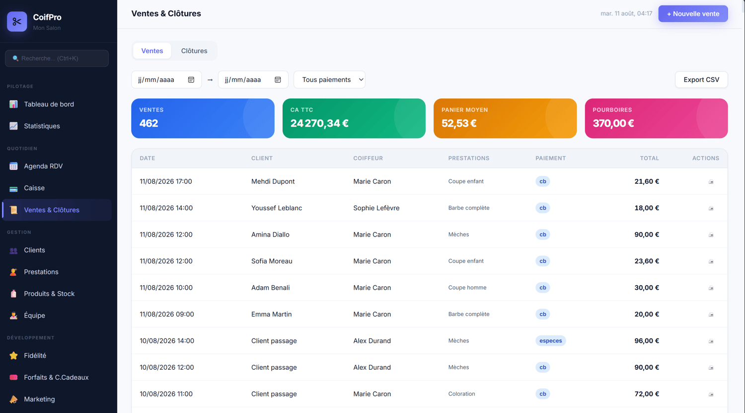
Task: Click action icon for Mehdi Dupont sale
Action: tap(711, 182)
